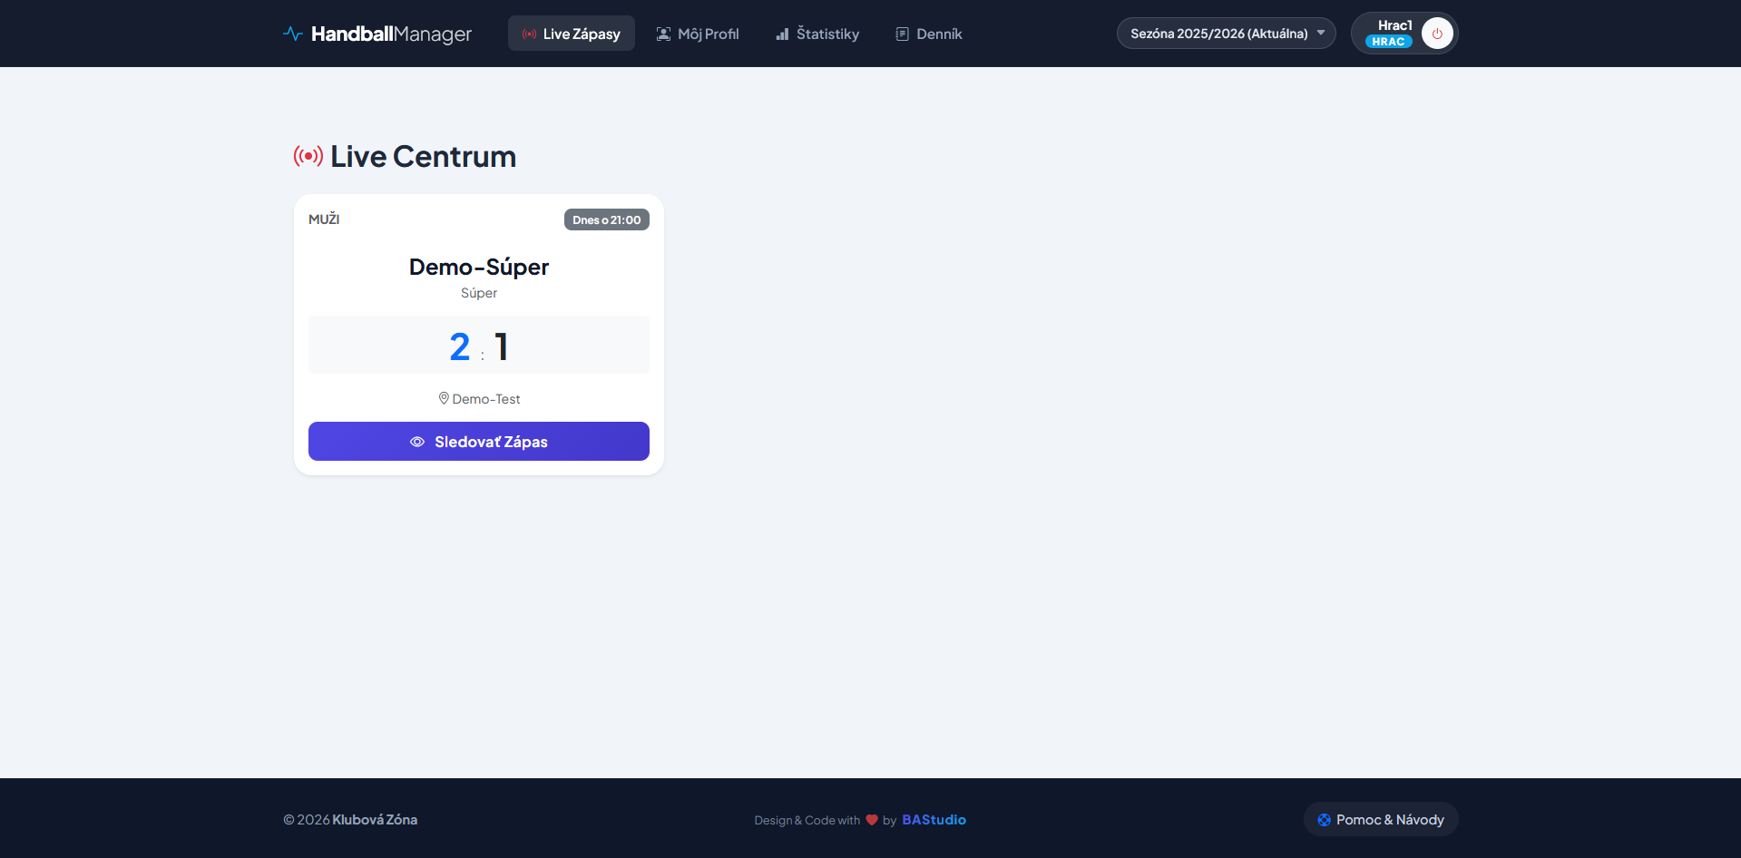Click the HandballManager pulse logo icon
Viewport: 1741px width, 858px height.
(x=292, y=34)
